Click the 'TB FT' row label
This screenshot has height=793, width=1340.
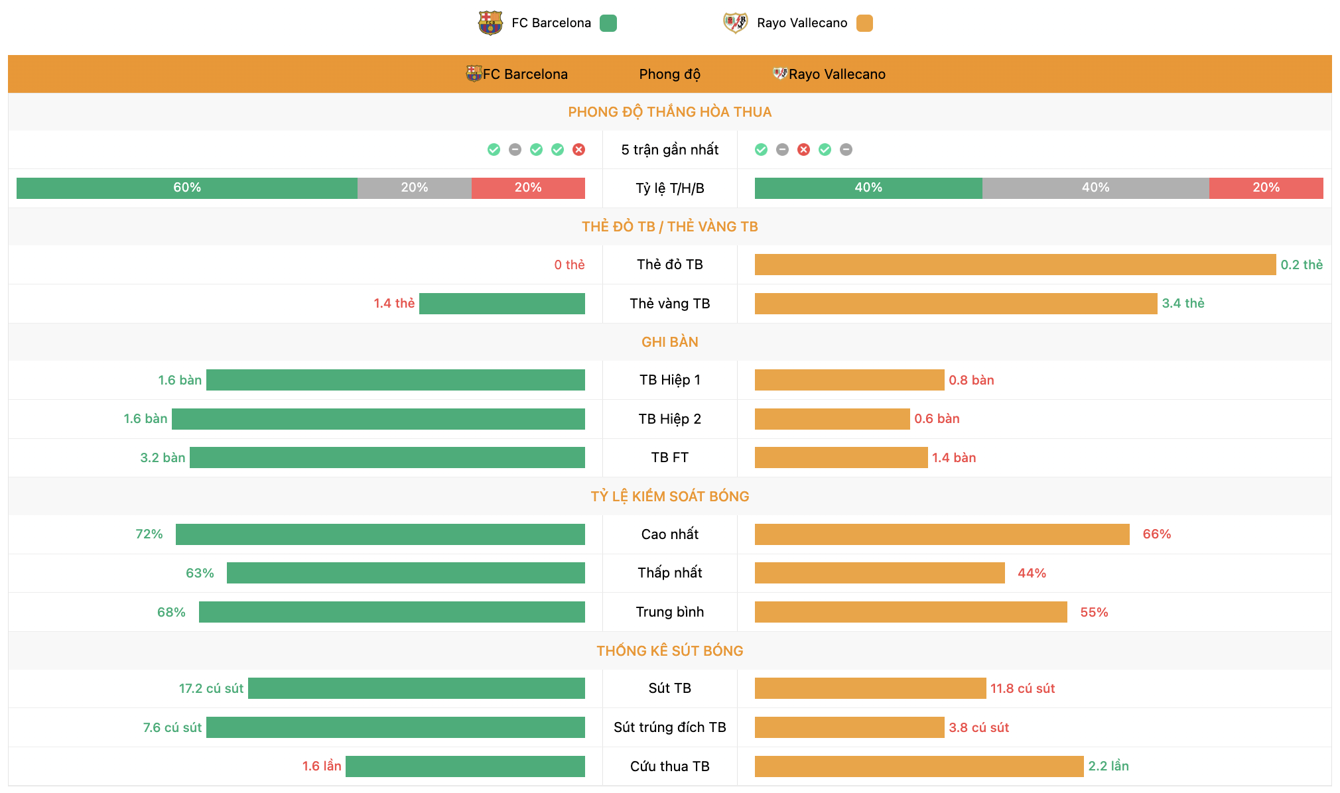click(670, 457)
